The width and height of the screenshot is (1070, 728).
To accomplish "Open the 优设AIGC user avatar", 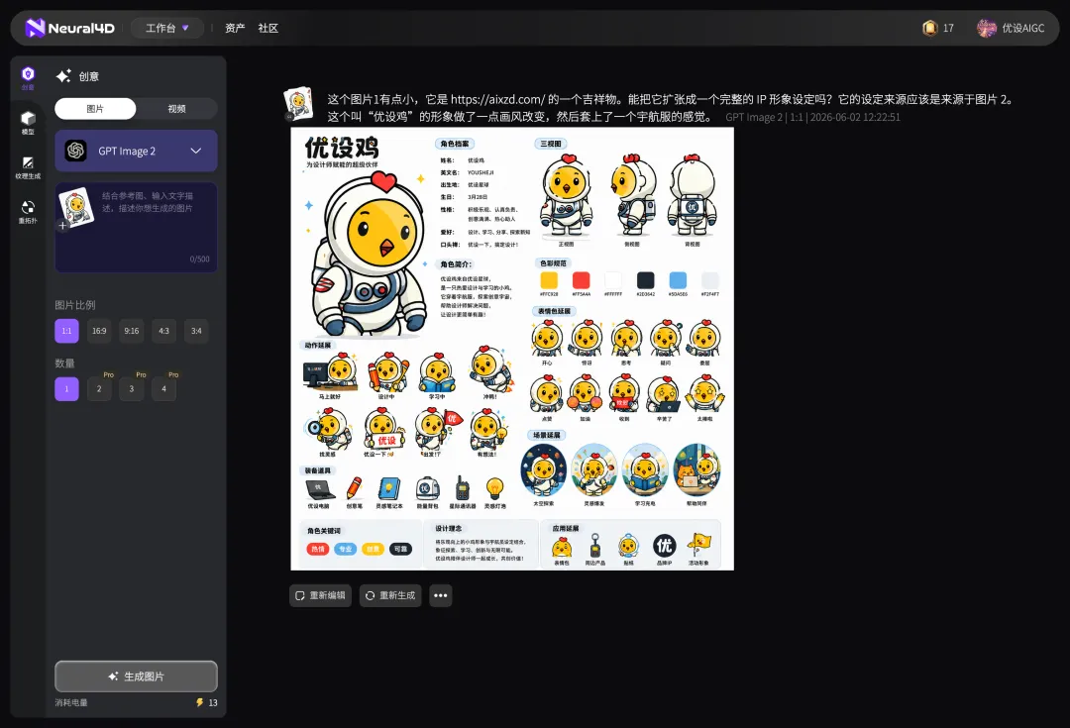I will point(986,28).
